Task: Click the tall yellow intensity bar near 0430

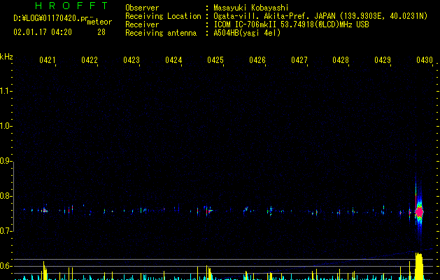Action: (x=419, y=266)
